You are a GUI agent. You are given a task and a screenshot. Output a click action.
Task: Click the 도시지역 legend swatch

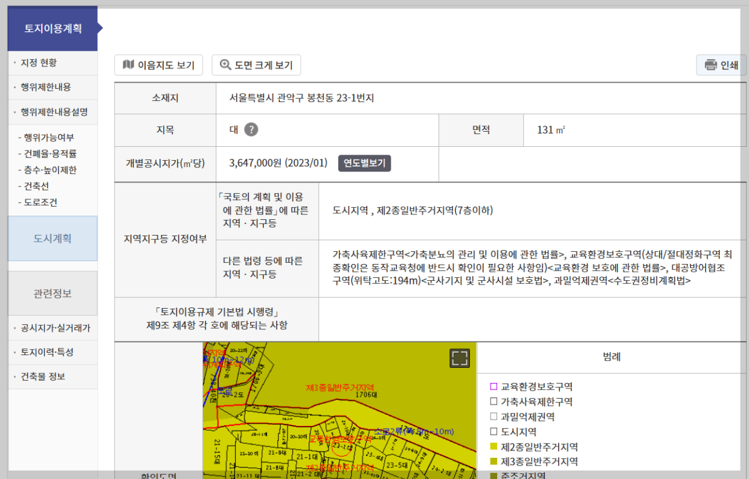point(493,432)
